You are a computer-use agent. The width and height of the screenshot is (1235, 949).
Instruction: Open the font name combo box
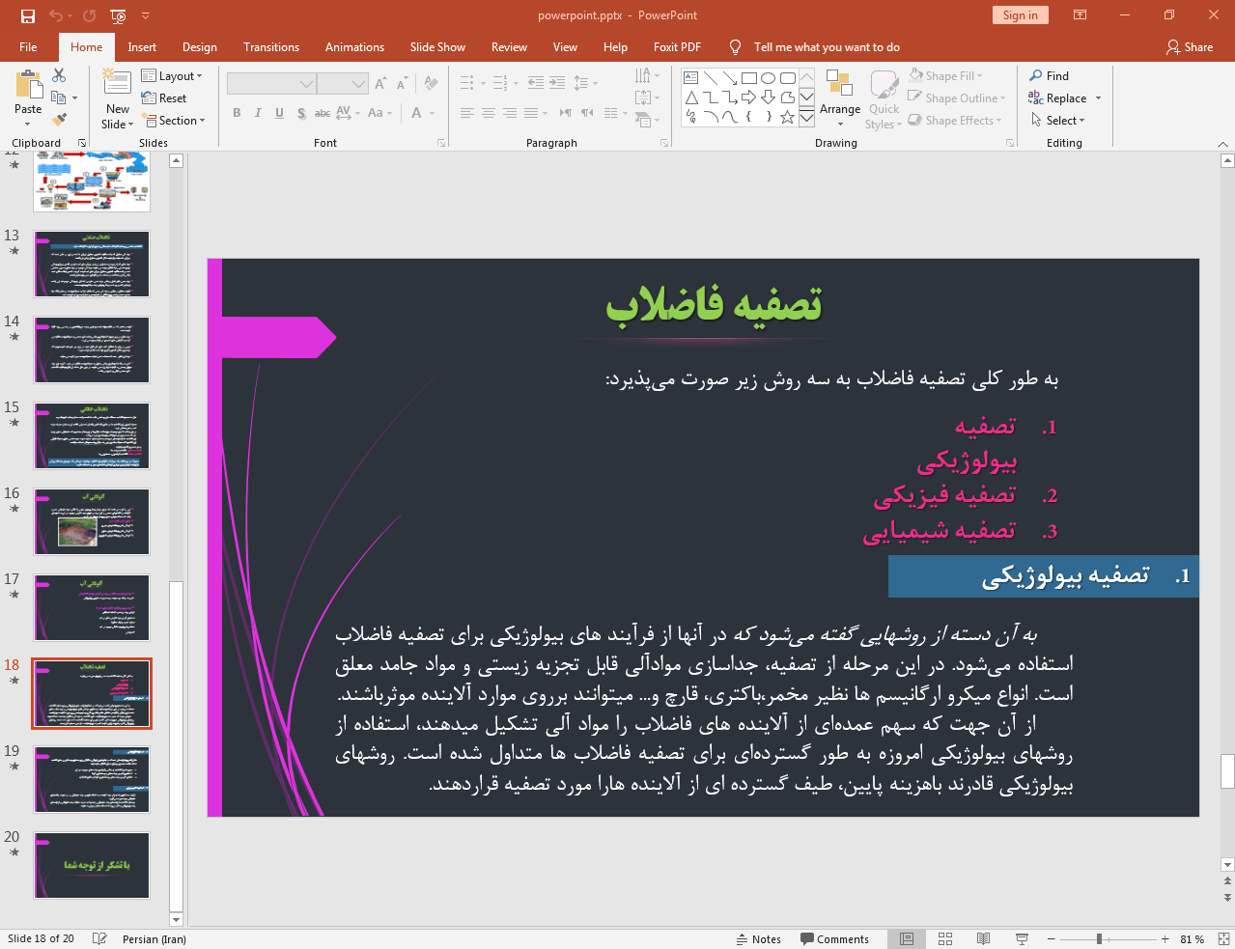pos(271,84)
